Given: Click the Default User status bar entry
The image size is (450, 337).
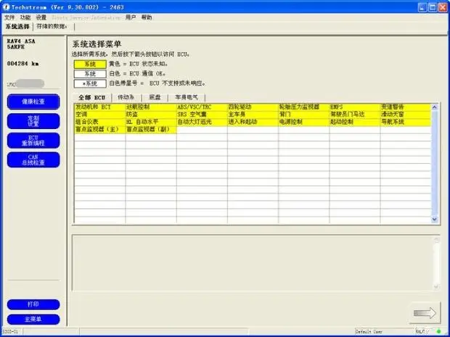Looking at the screenshot, I should (x=369, y=331).
